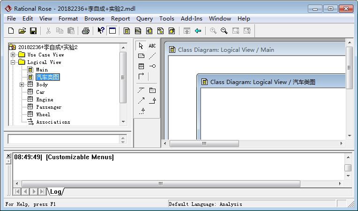Click the log window horizontal scrollbar thumb
This screenshot has height=211, width=358.
161,183
